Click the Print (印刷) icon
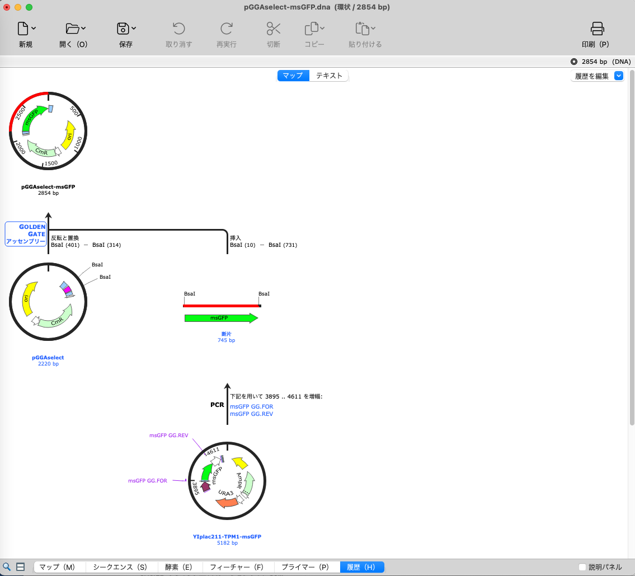This screenshot has height=576, width=635. coord(597,29)
